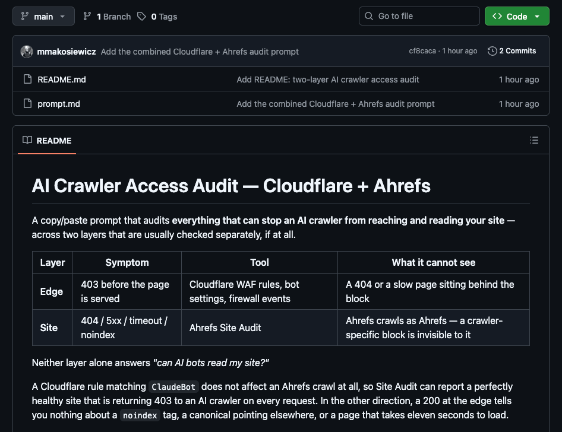
Task: Click the tag icon next to 0 Tags
Action: pyautogui.click(x=141, y=16)
